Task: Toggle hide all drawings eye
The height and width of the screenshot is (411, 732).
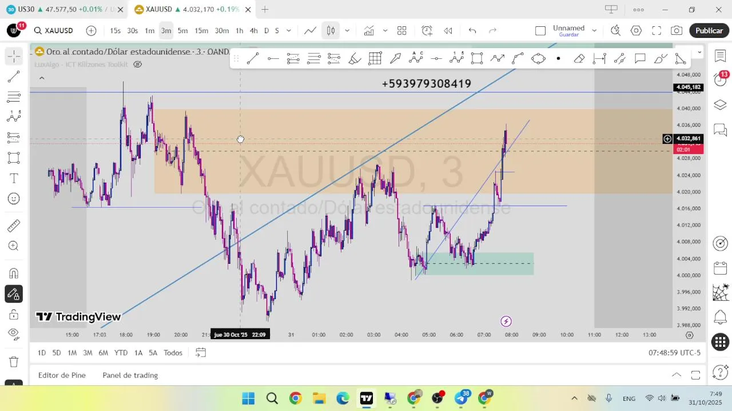Action: (14, 334)
